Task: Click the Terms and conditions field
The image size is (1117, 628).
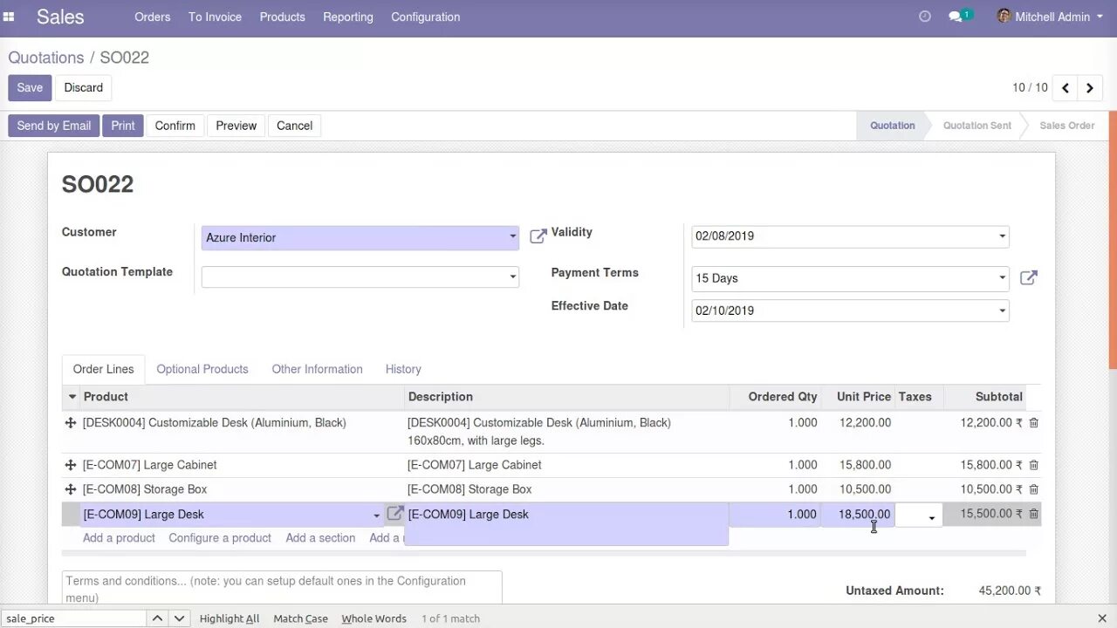Action: pos(281,588)
